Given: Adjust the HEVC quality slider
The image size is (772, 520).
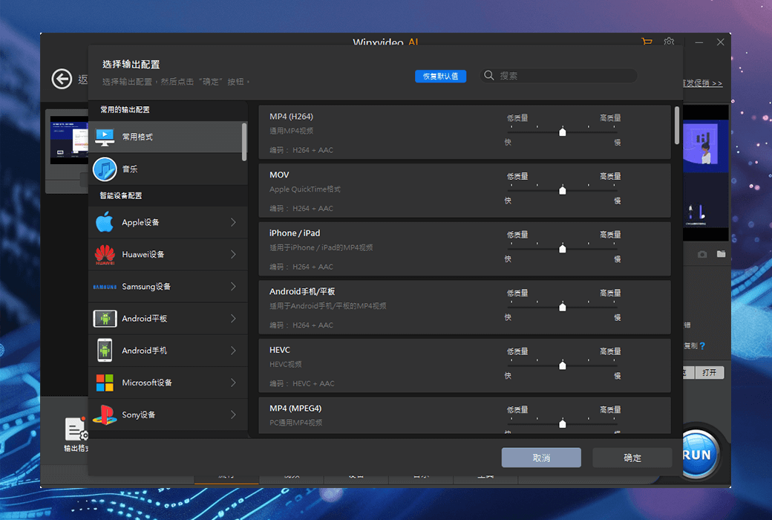Looking at the screenshot, I should click(562, 365).
